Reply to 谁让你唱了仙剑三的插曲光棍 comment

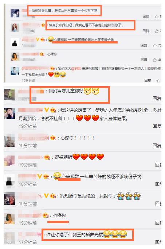click(x=158, y=242)
